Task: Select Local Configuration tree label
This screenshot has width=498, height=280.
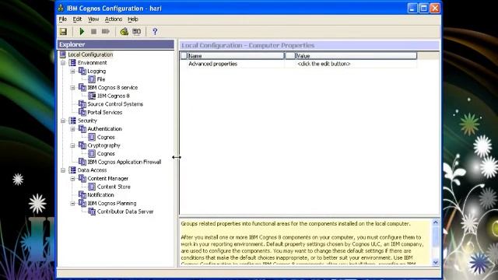Action: pos(90,54)
